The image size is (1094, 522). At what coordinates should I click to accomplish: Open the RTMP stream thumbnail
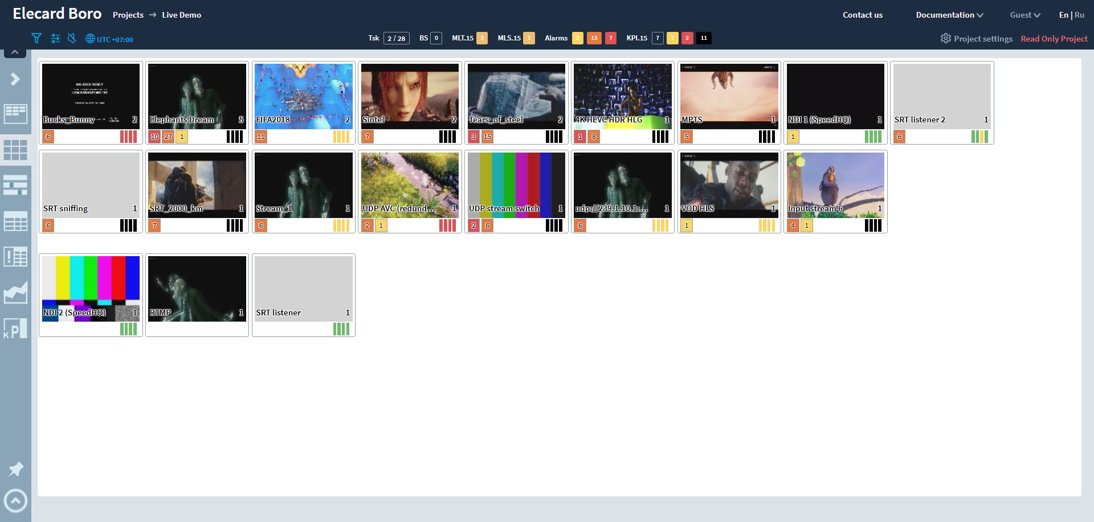(x=197, y=289)
